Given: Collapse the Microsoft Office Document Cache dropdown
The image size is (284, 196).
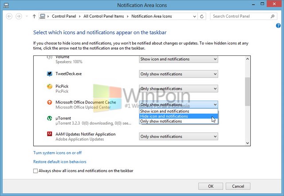Looking at the screenshot, I should (x=178, y=105).
